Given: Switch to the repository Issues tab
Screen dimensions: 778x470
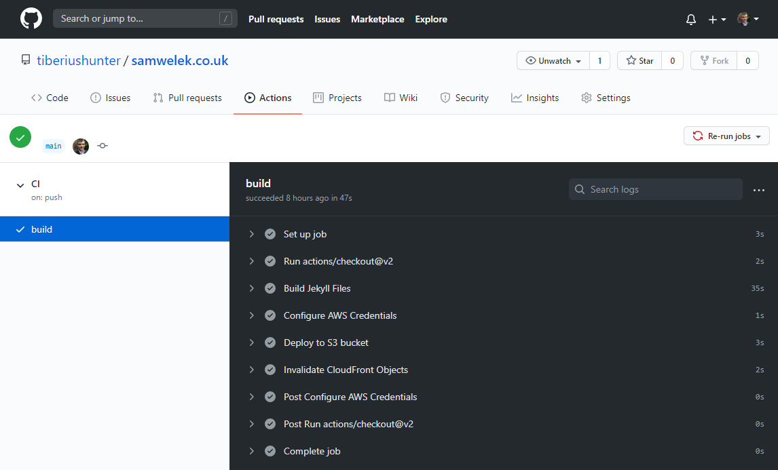Looking at the screenshot, I should click(x=110, y=98).
